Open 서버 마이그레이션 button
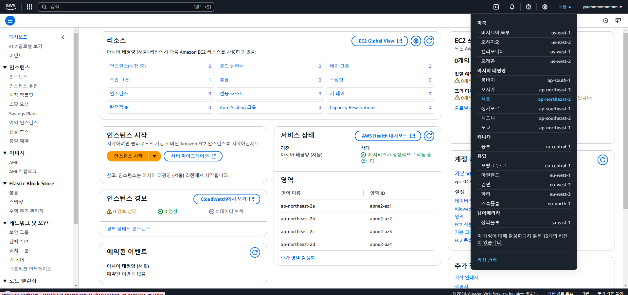Image resolution: width=628 pixels, height=295 pixels. (x=193, y=156)
